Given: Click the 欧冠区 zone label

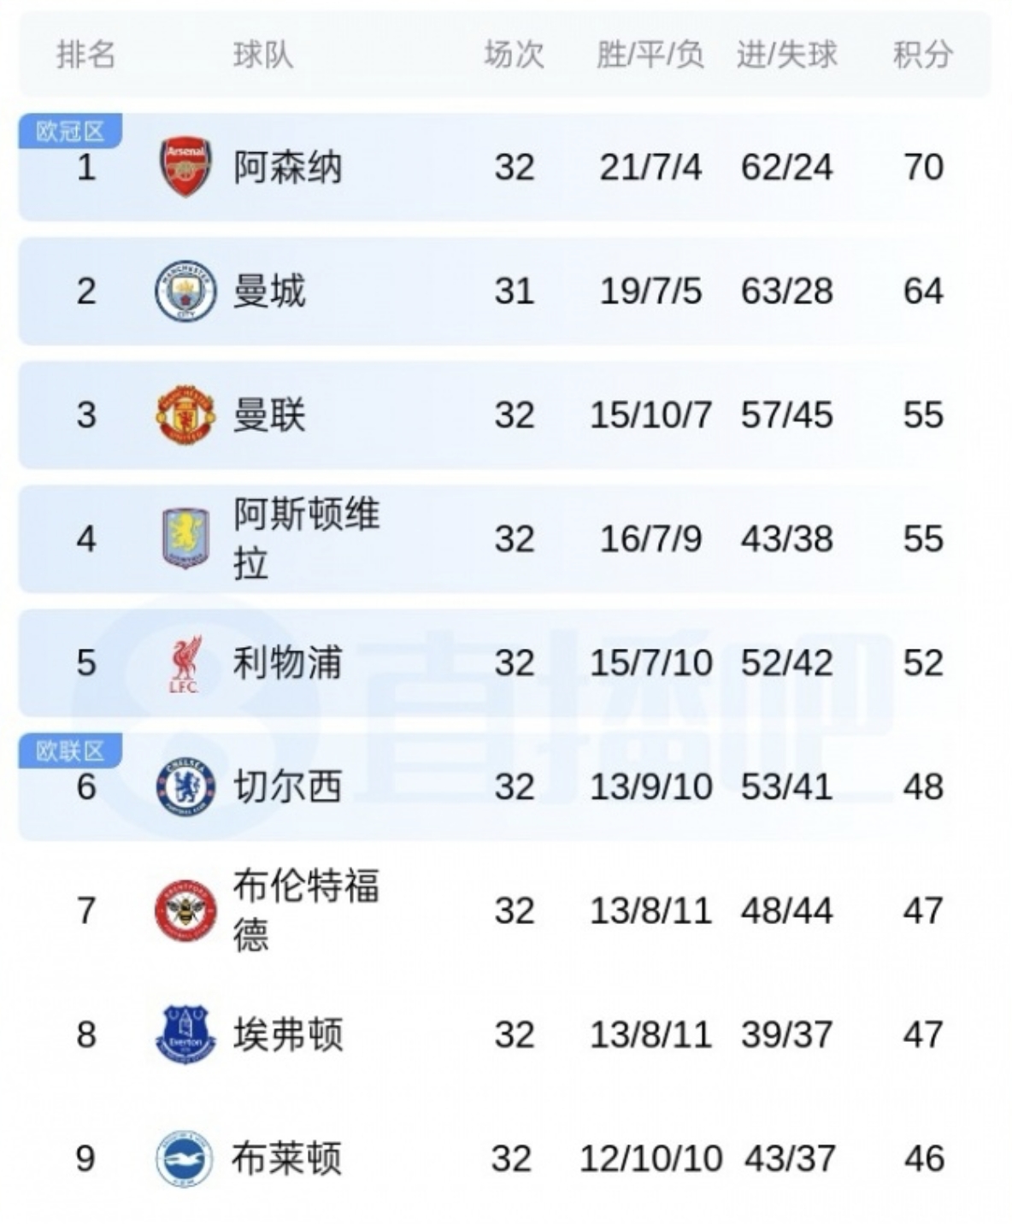Looking at the screenshot, I should click(x=70, y=132).
